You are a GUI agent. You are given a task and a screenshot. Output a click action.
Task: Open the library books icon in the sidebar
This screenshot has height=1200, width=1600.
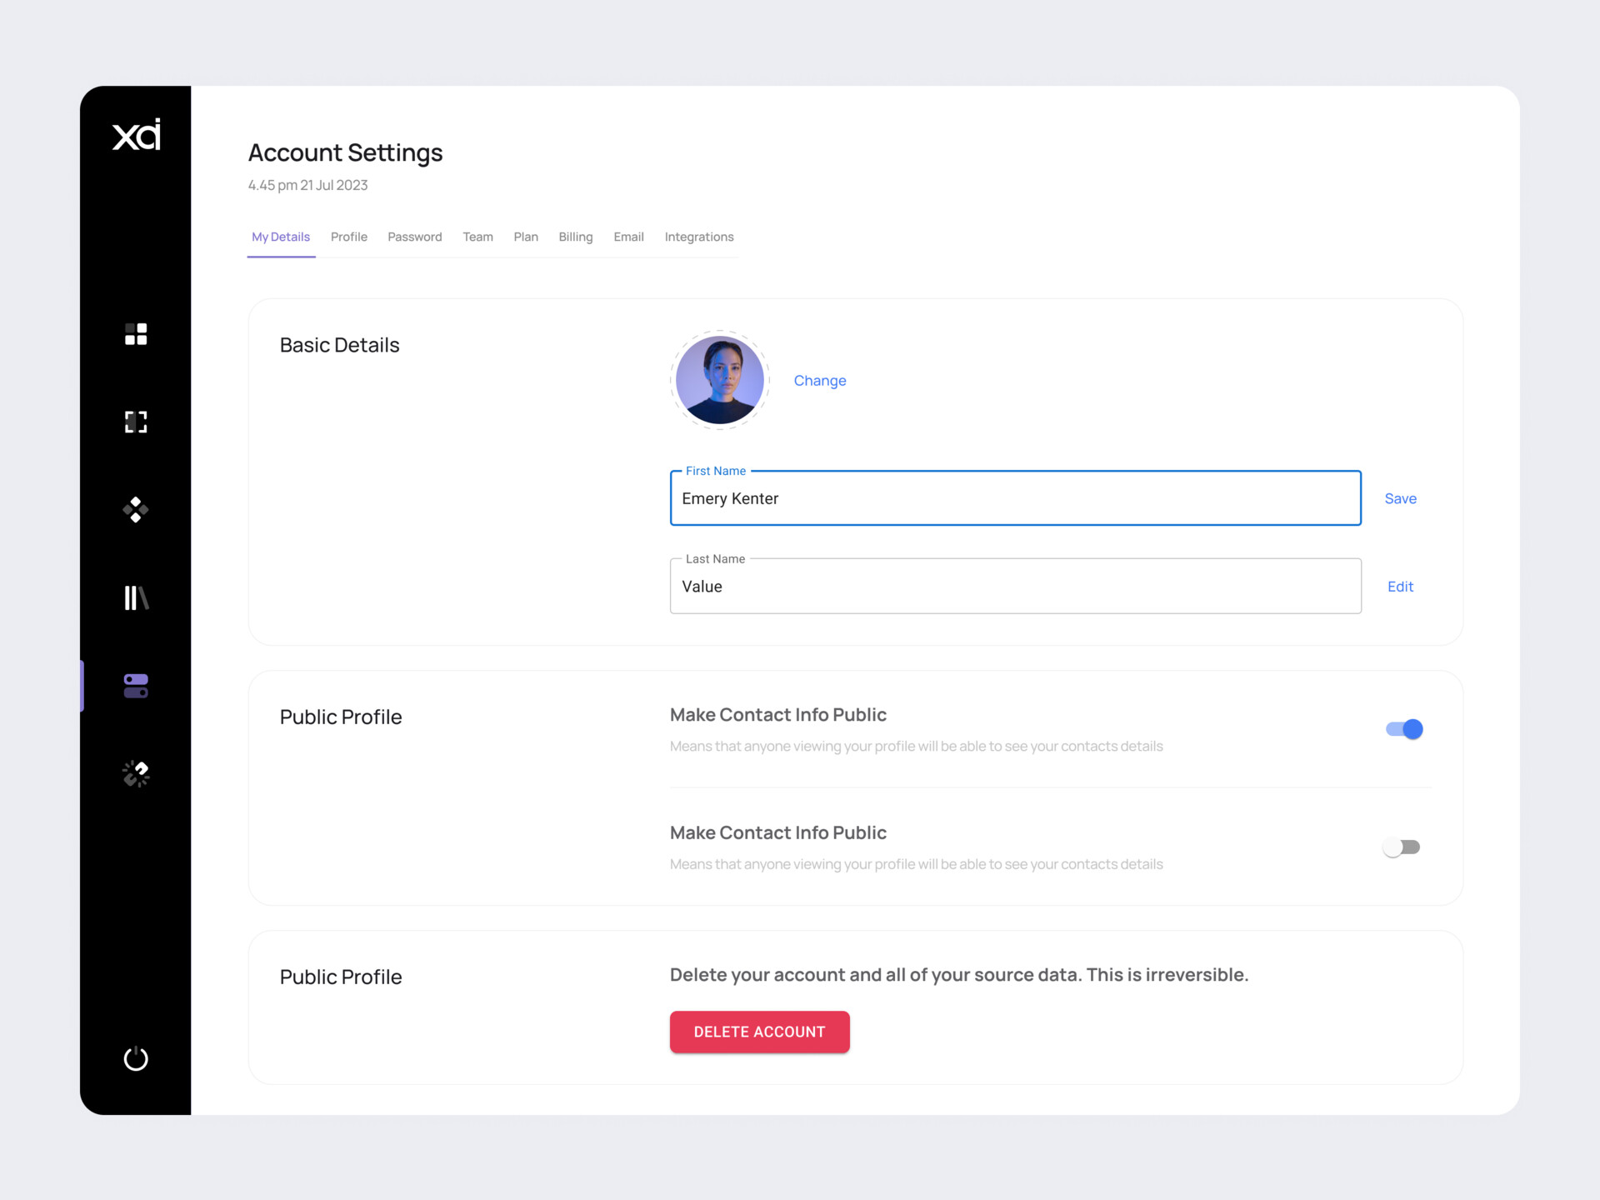click(136, 597)
